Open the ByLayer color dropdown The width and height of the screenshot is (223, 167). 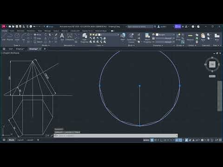[165, 35]
